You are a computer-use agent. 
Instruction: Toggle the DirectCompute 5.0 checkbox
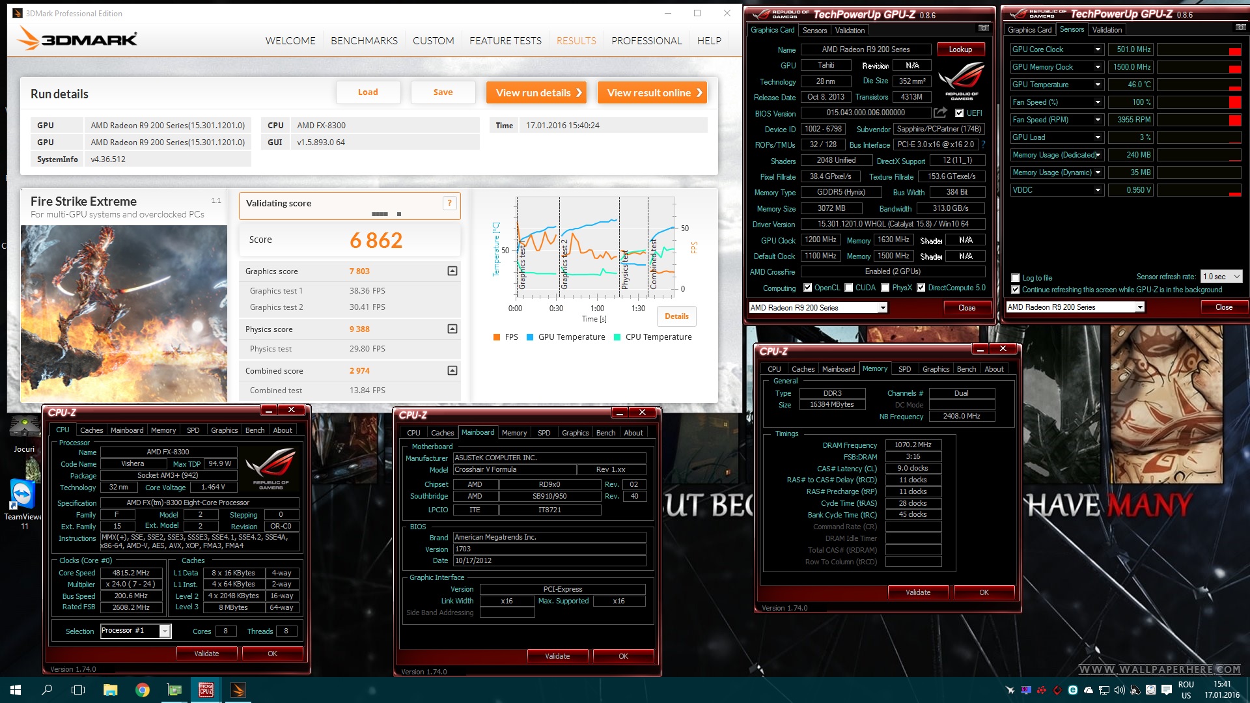point(921,288)
